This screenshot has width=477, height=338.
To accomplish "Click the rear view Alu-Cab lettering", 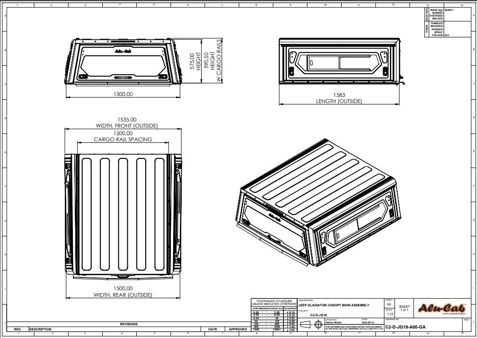I will pos(123,51).
